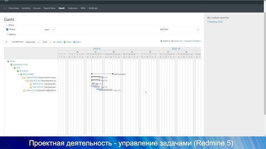Image resolution: width=266 pixels, height=149 pixels.
Task: Click the Clear reload icon
Action: [x=64, y=42]
